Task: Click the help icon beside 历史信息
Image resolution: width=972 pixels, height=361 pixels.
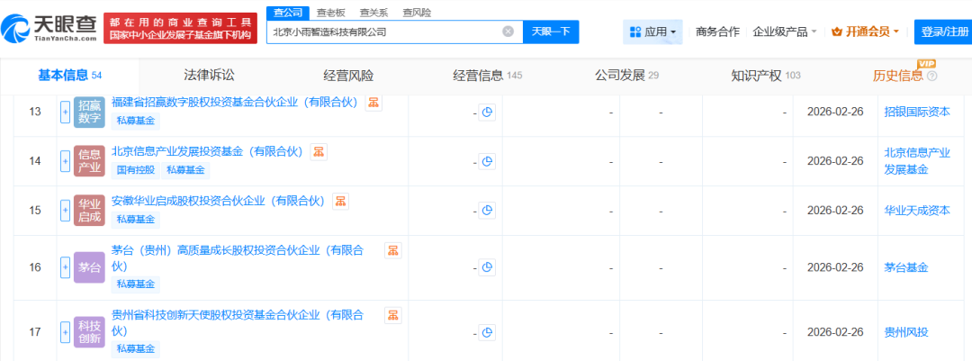Action: click(931, 77)
